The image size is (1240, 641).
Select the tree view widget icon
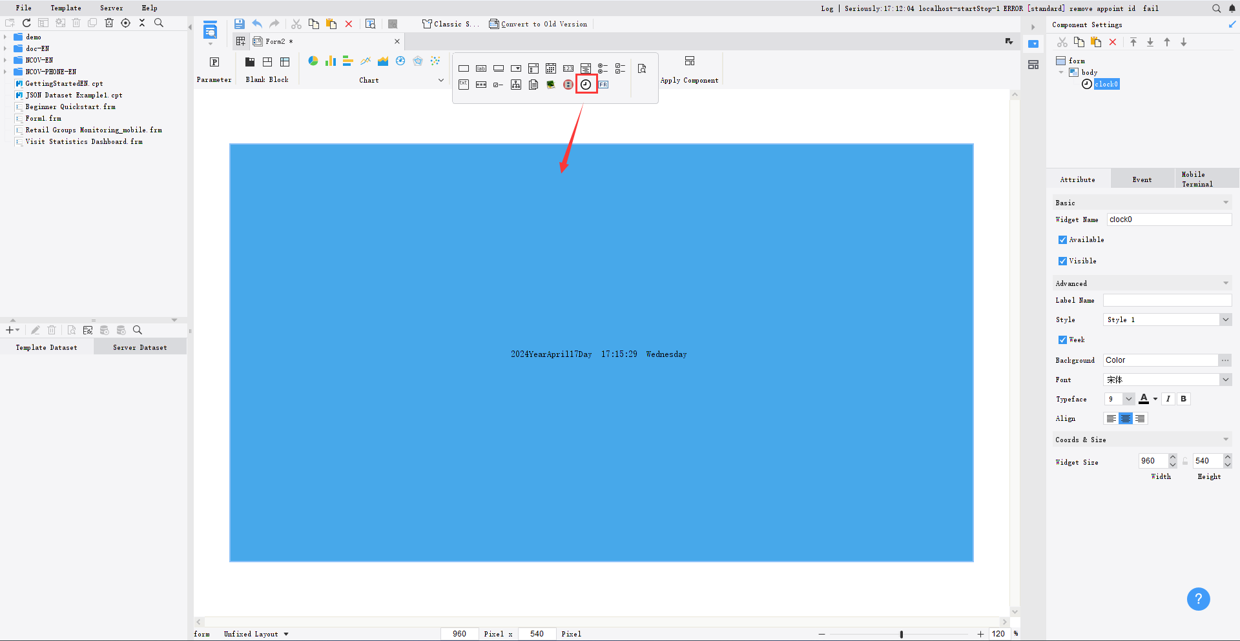click(516, 85)
